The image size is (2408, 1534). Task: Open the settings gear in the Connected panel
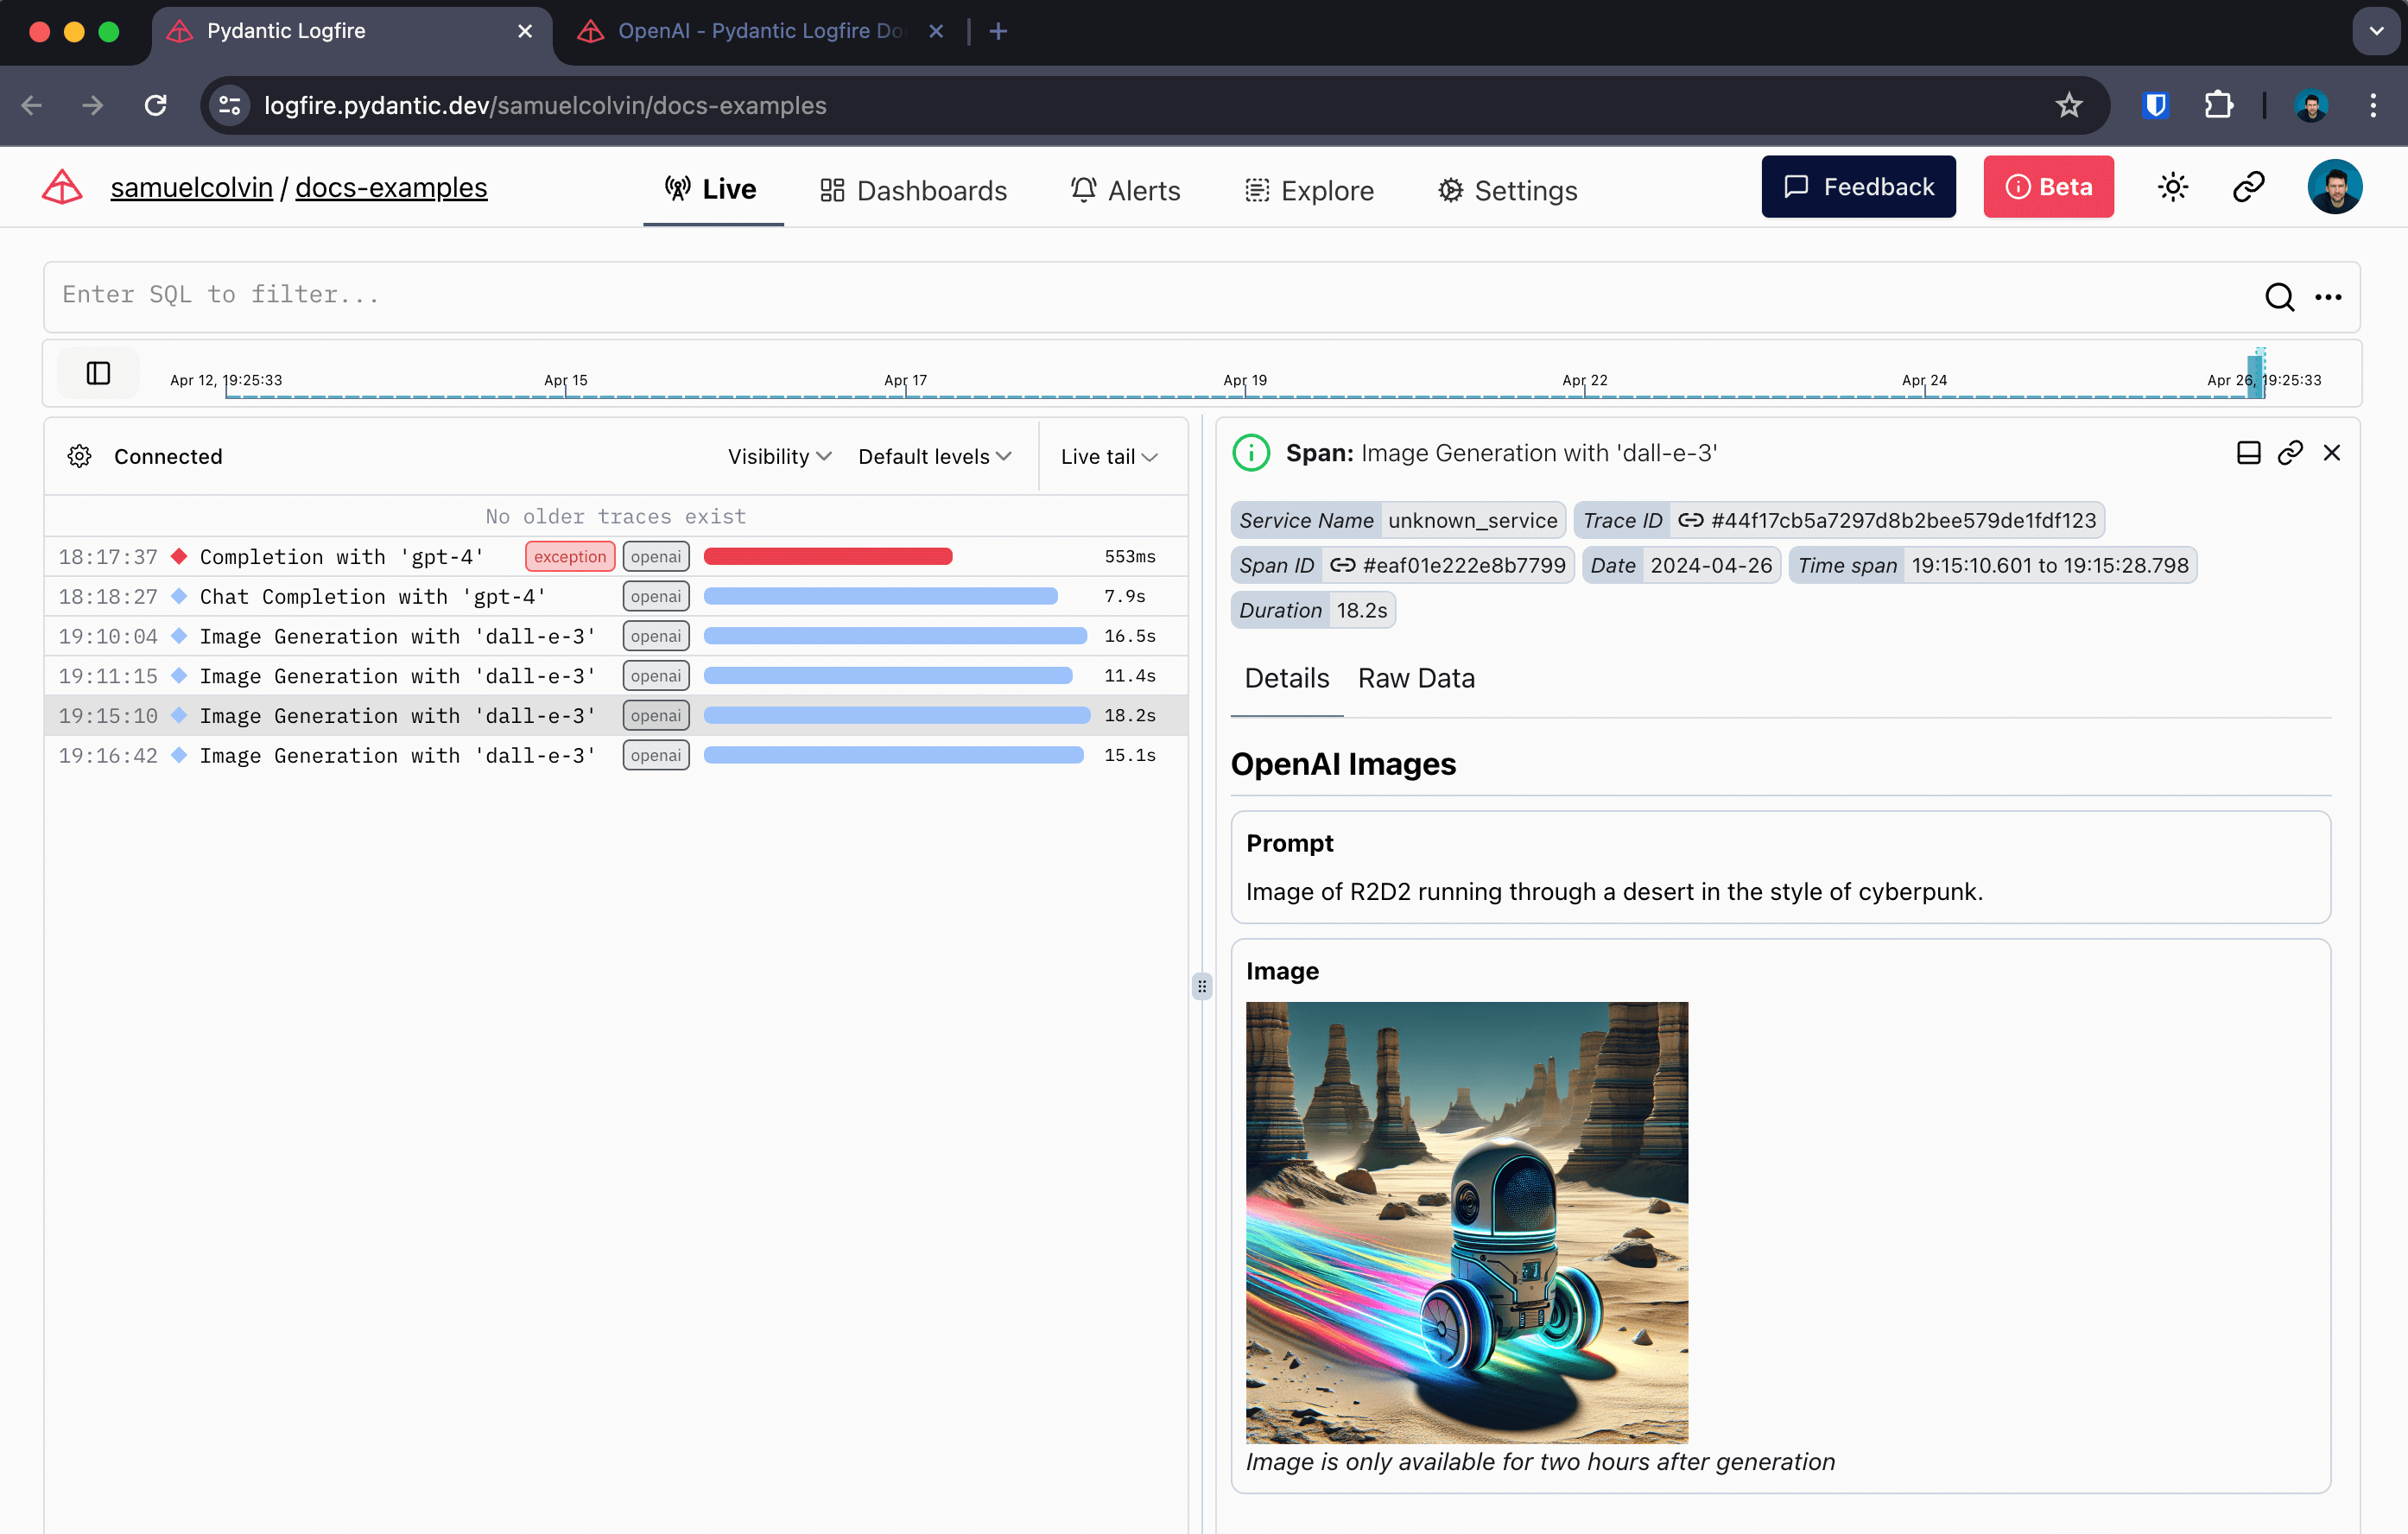79,456
